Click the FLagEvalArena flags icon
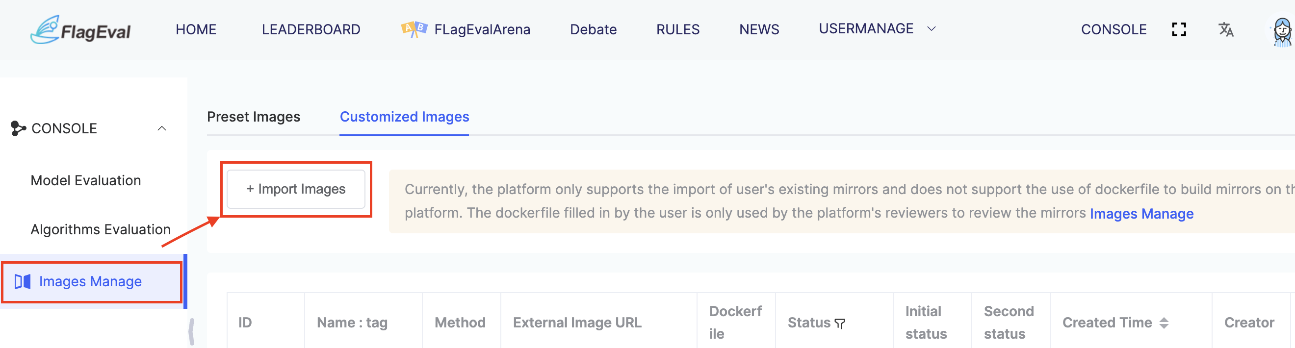1295x348 pixels. pyautogui.click(x=413, y=29)
